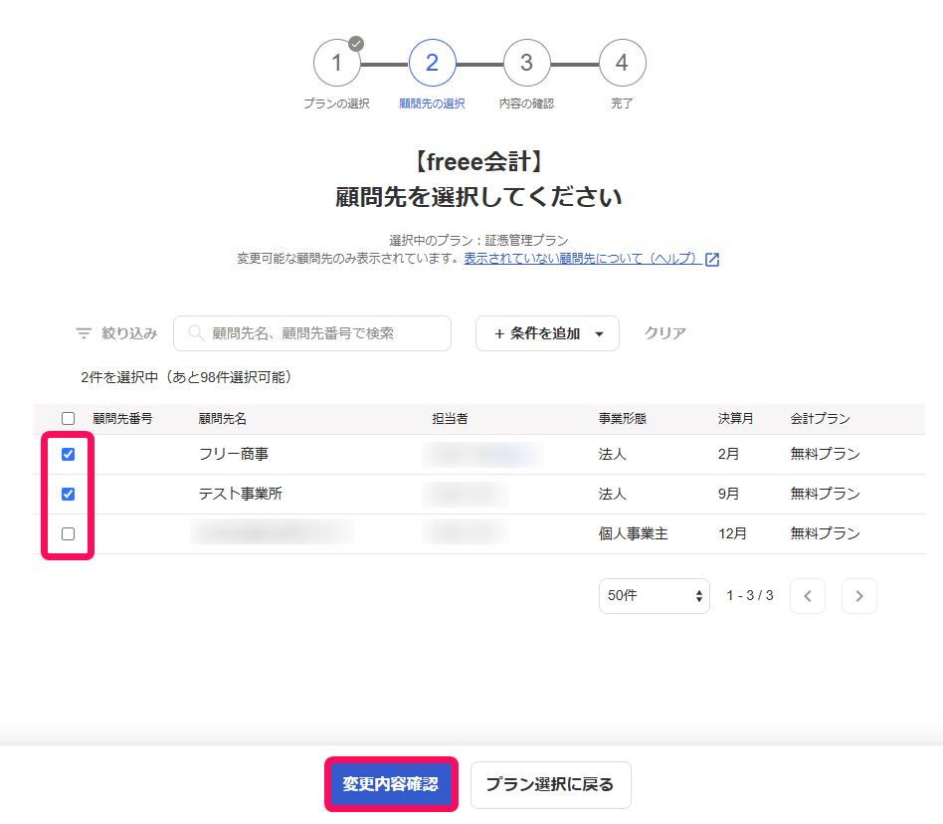The height and width of the screenshot is (824, 943).
Task: Open the 50件 page size selector
Action: 655,596
